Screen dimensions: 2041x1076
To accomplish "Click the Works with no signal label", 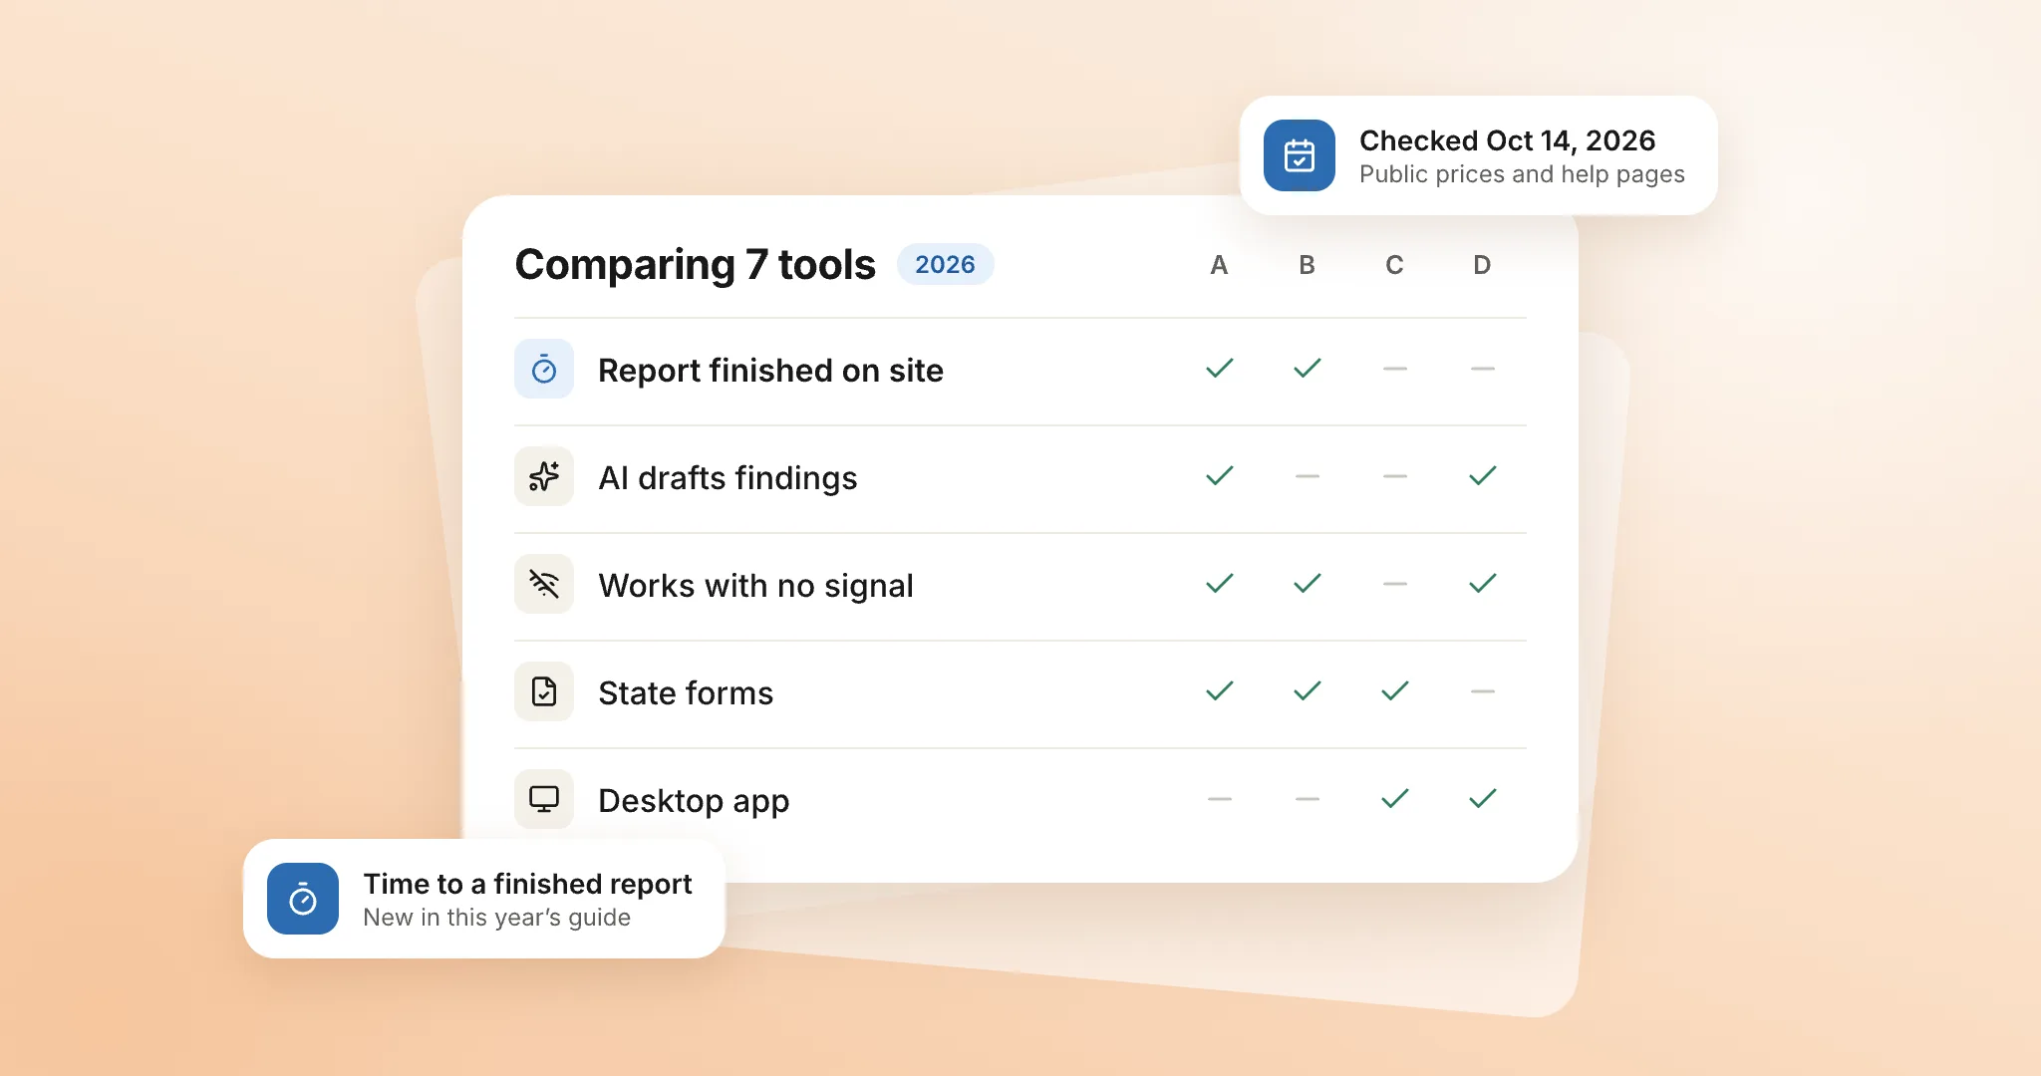I will (755, 586).
